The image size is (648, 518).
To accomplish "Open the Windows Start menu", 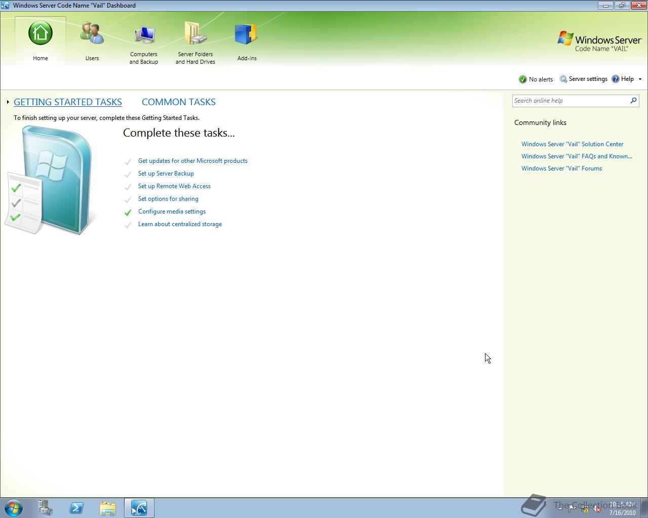I will [x=14, y=508].
